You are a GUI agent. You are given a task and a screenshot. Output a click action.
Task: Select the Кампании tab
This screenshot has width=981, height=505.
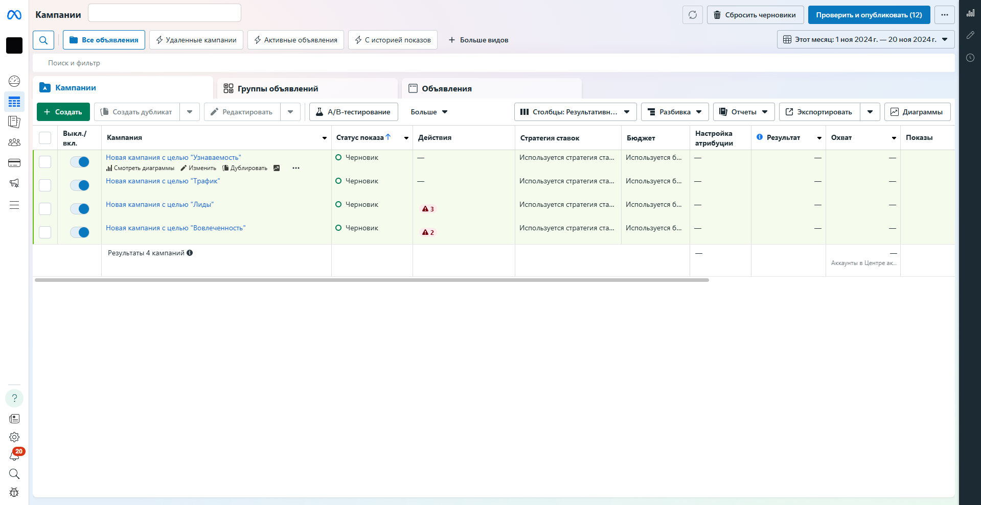click(x=123, y=87)
